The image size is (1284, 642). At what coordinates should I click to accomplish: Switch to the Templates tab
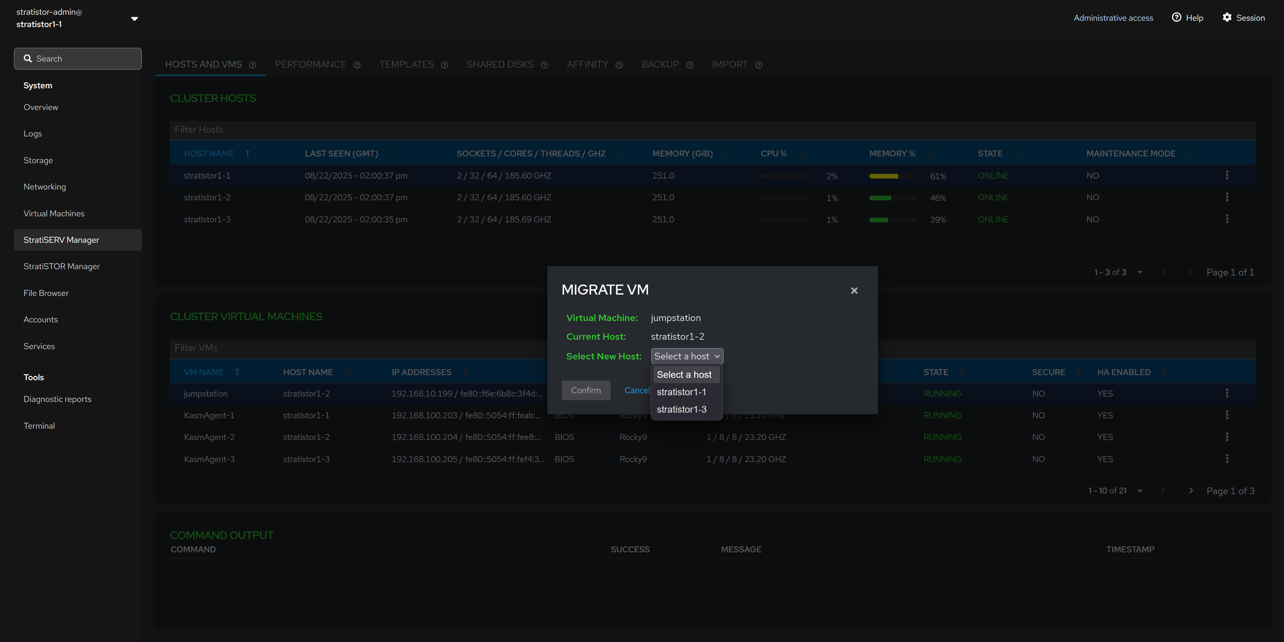click(x=406, y=64)
